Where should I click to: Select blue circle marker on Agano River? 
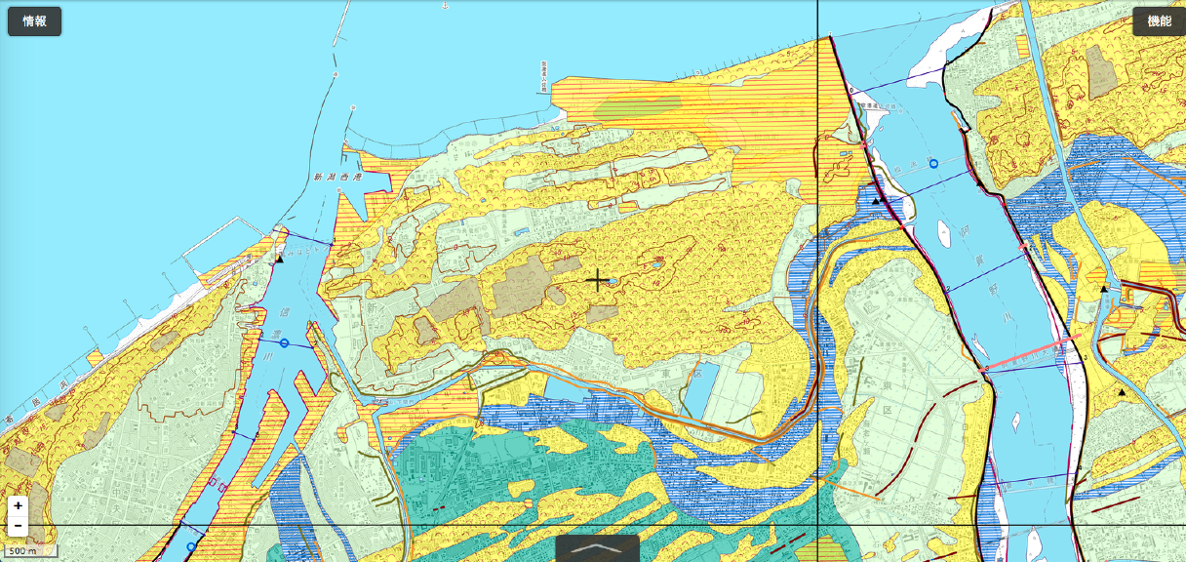[x=933, y=164]
